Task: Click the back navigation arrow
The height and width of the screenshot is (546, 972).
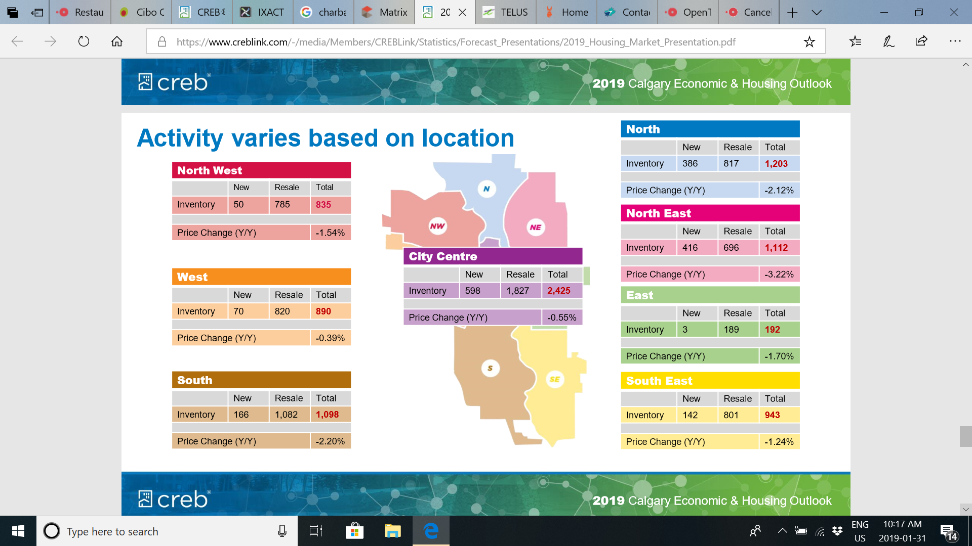Action: 17,41
